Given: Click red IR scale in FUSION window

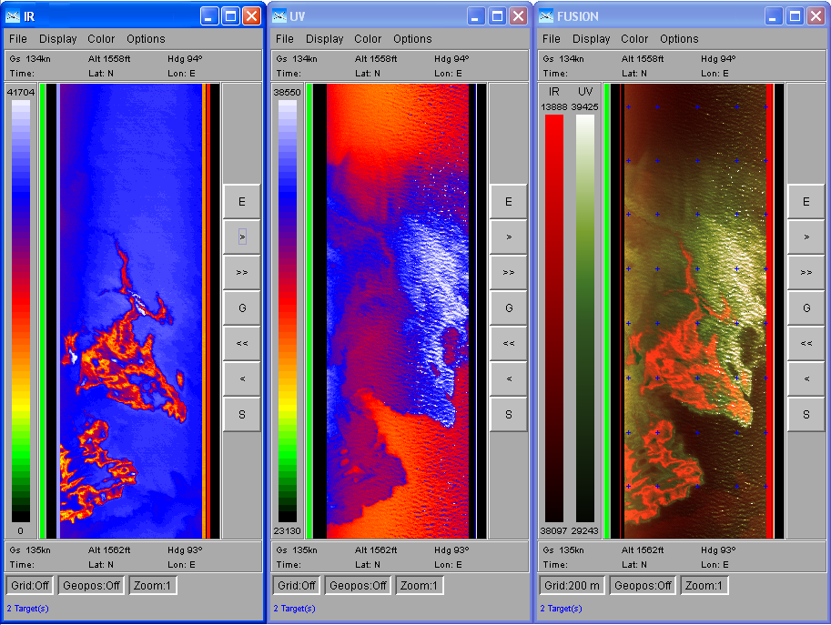Looking at the screenshot, I should tap(554, 318).
